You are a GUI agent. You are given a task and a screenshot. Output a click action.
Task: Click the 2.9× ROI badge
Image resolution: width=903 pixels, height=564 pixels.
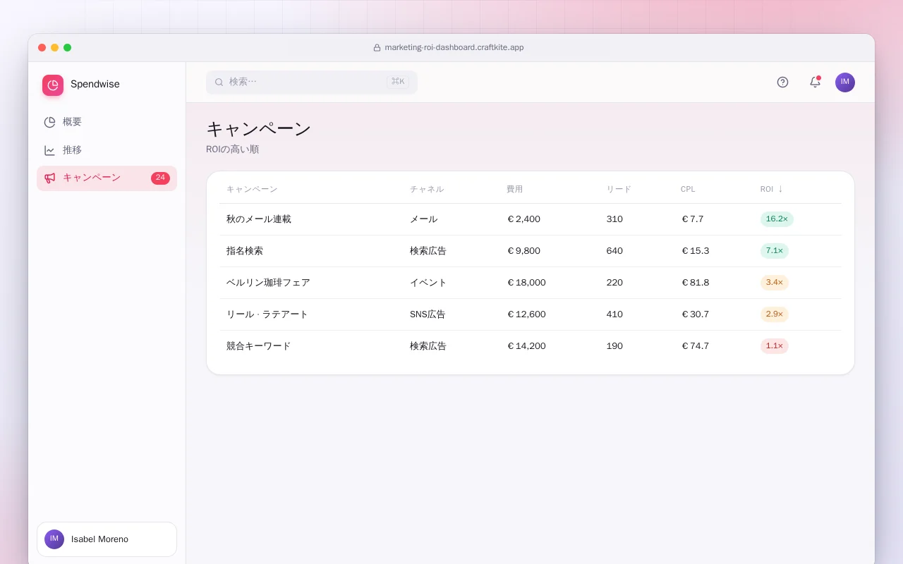click(775, 314)
